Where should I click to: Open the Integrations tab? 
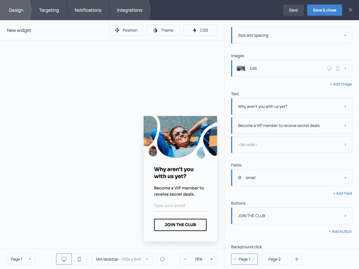(x=129, y=10)
